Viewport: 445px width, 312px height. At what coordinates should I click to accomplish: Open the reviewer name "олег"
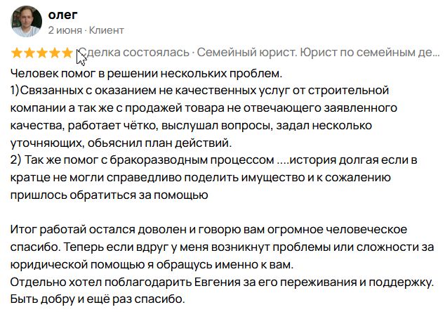[x=62, y=15]
